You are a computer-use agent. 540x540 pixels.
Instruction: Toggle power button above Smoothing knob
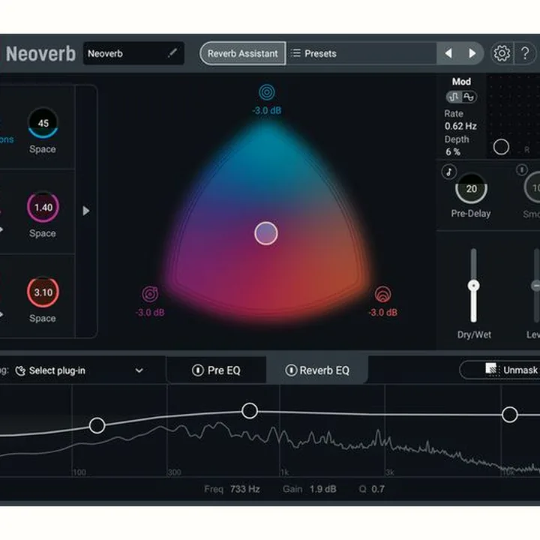pyautogui.click(x=522, y=169)
